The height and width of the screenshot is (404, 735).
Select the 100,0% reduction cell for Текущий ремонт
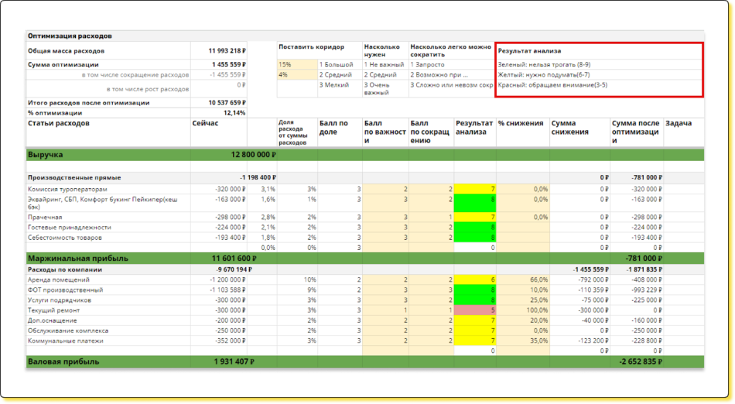pyautogui.click(x=522, y=310)
